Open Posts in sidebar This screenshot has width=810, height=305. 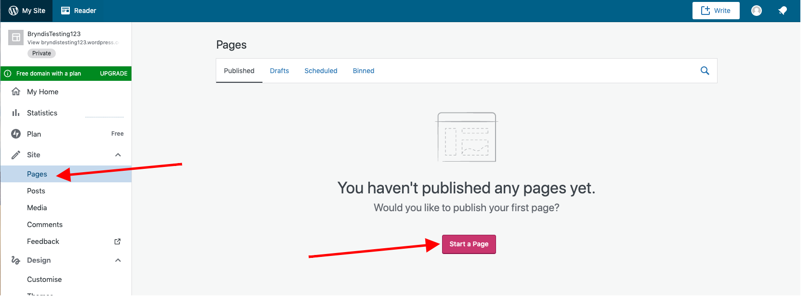(x=66, y=191)
